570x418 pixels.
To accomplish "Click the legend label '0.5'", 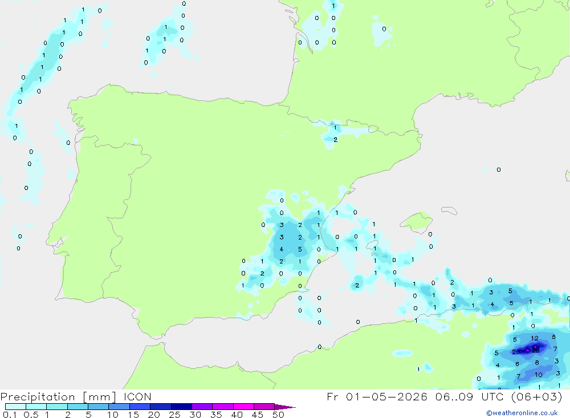I will (31, 415).
